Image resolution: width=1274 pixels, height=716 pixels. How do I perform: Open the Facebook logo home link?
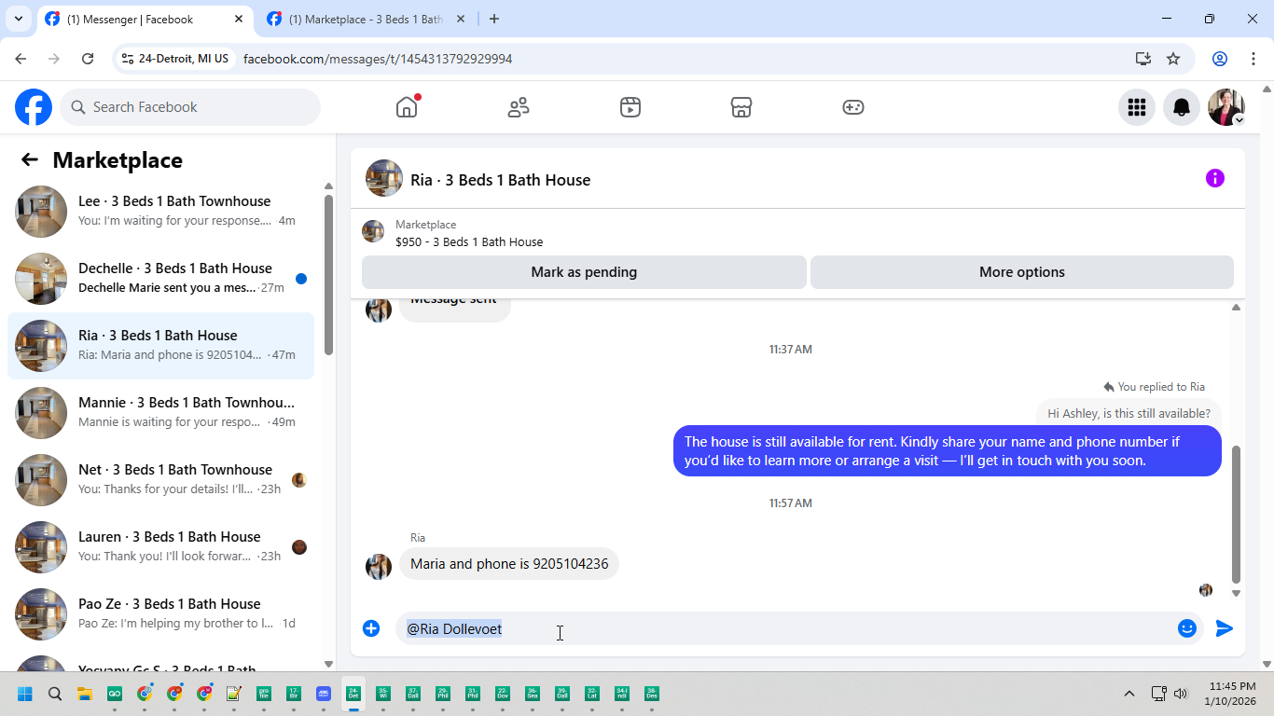(34, 107)
